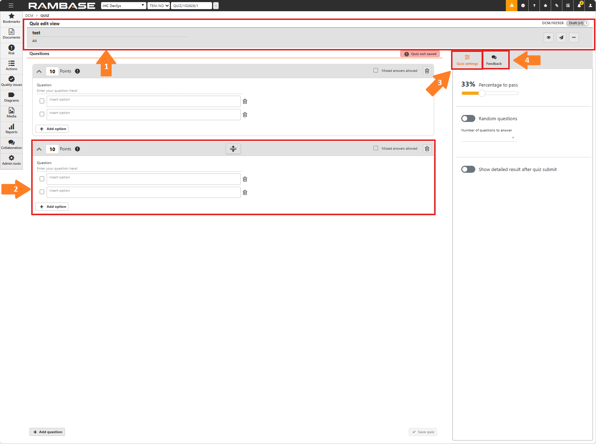Open the three-dots more options menu
This screenshot has width=596, height=444.
pyautogui.click(x=574, y=37)
